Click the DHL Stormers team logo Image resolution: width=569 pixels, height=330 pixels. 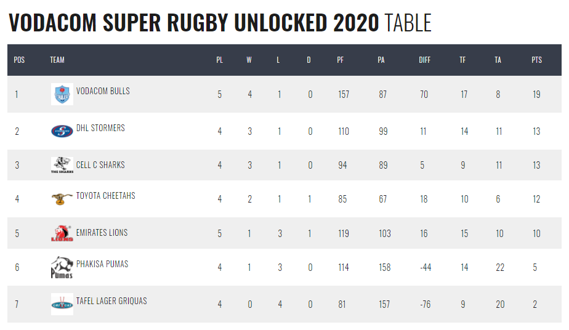pos(62,131)
